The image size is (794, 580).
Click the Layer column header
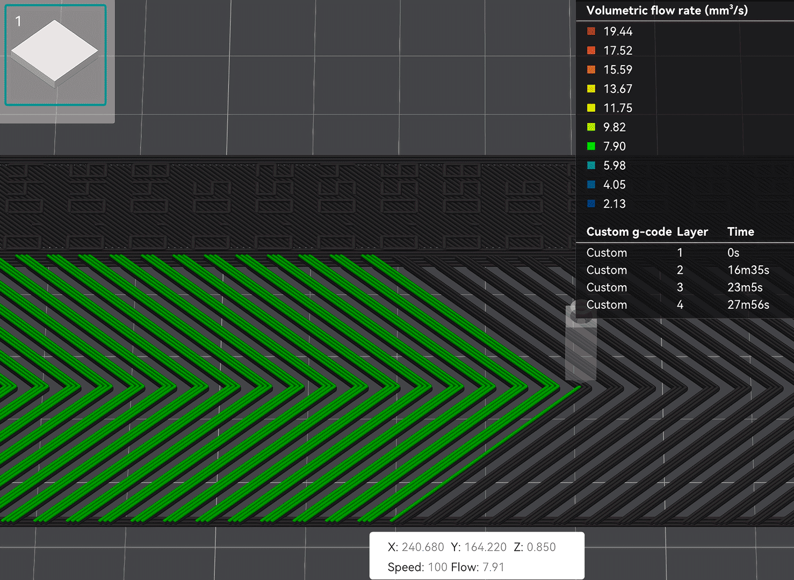[692, 232]
